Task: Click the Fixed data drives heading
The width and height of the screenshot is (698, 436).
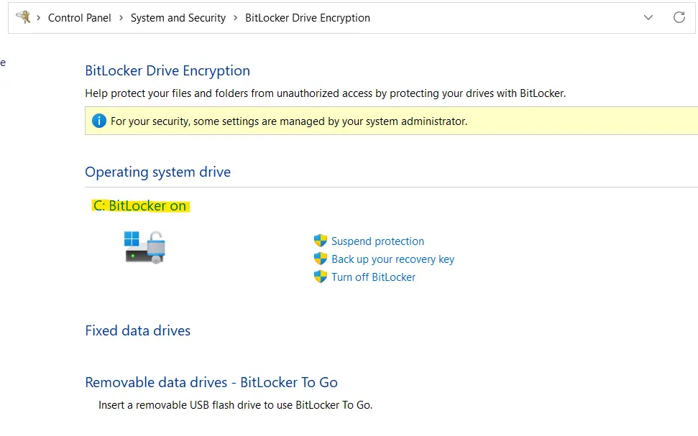Action: [137, 330]
